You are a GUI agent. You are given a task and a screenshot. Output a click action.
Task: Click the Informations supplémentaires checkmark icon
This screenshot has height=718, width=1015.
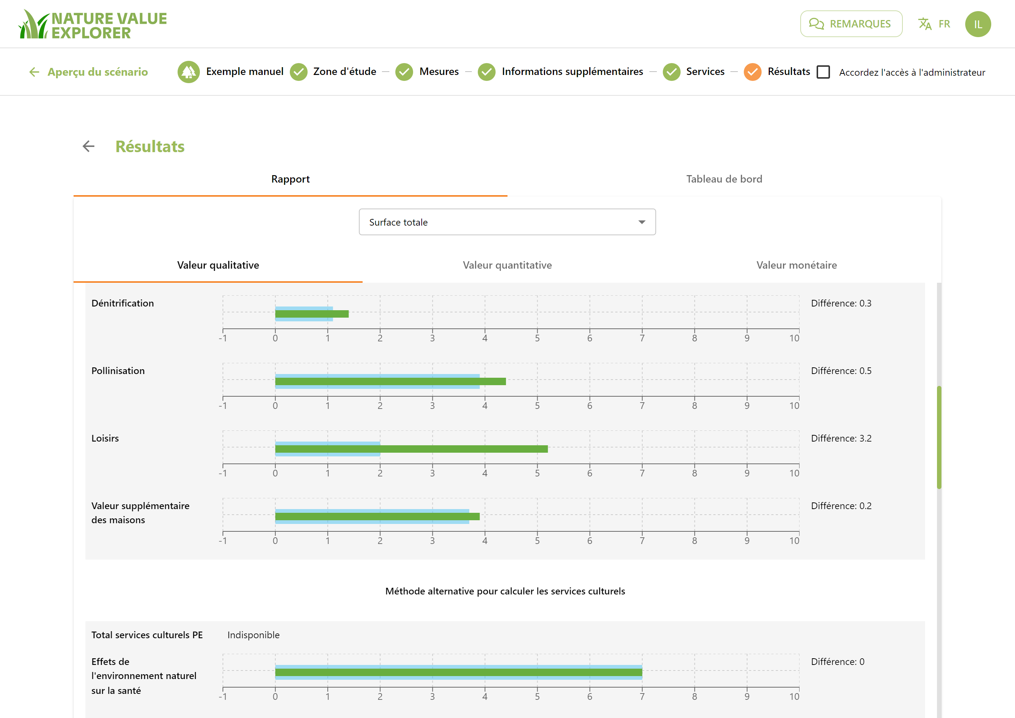[487, 72]
